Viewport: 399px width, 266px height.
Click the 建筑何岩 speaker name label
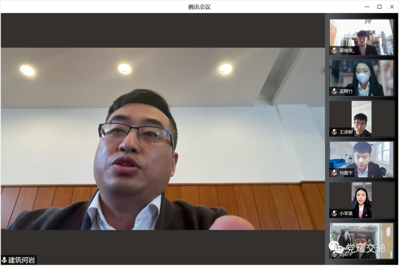(21, 260)
